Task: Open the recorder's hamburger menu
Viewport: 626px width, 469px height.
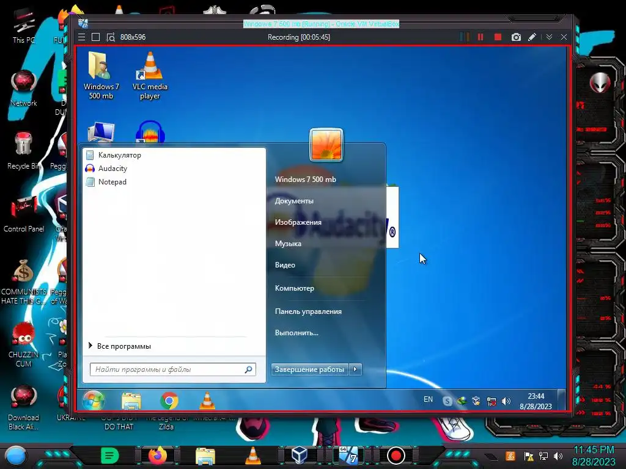Action: [x=82, y=37]
